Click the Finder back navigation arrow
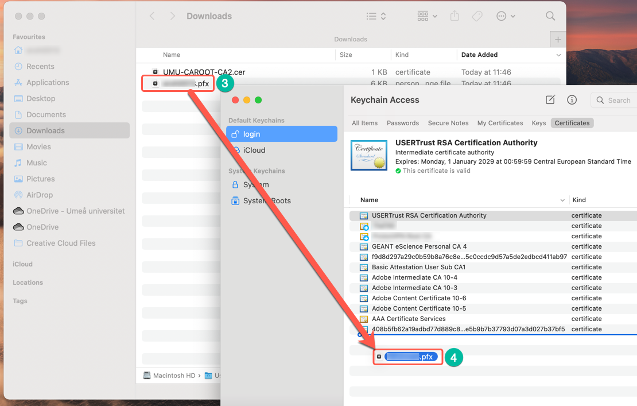This screenshot has width=637, height=406. point(152,16)
